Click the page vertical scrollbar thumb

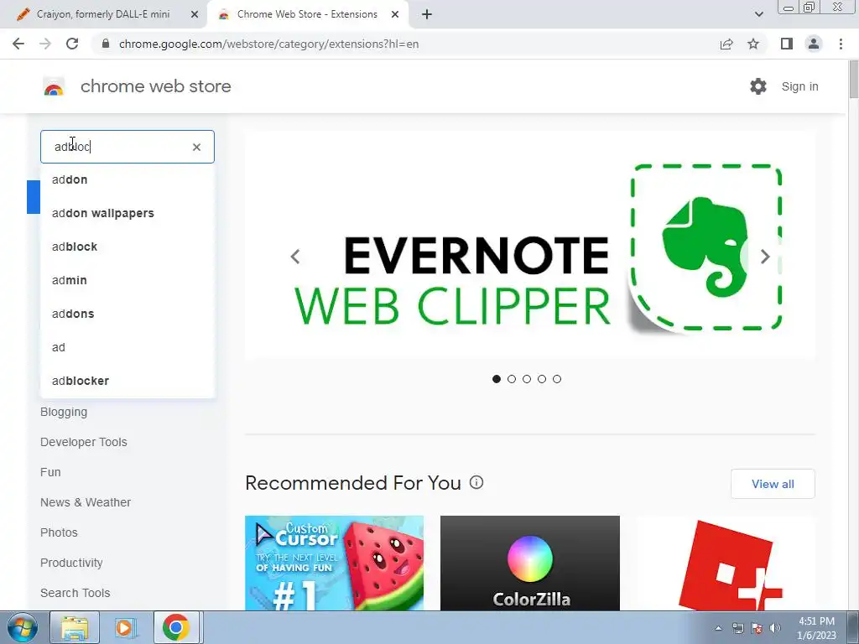853,80
